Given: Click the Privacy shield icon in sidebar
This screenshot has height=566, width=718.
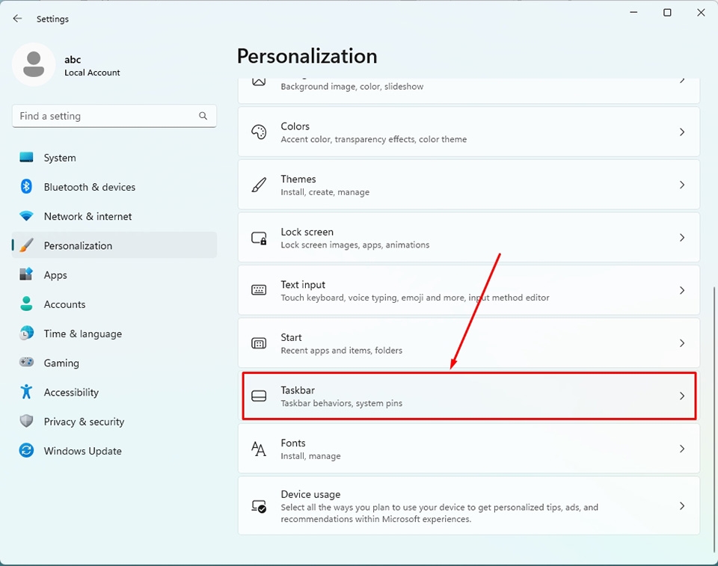Looking at the screenshot, I should [x=26, y=421].
